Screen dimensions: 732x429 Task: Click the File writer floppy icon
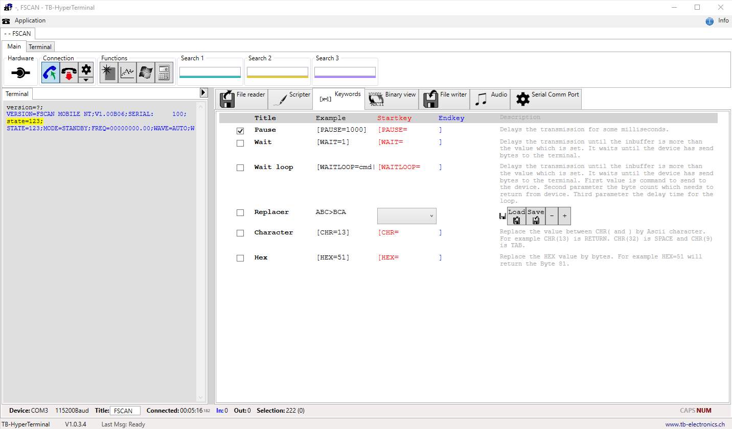[431, 99]
